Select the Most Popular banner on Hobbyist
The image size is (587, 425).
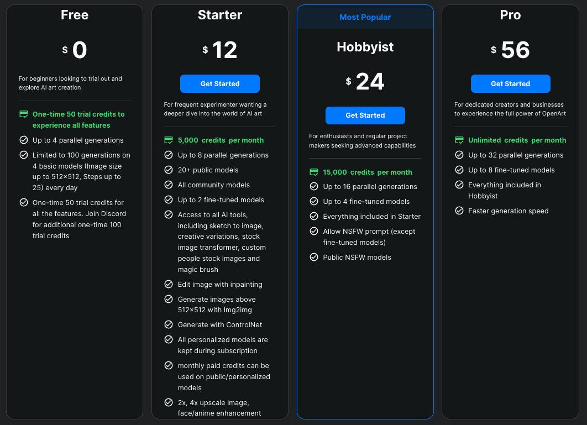coord(365,17)
